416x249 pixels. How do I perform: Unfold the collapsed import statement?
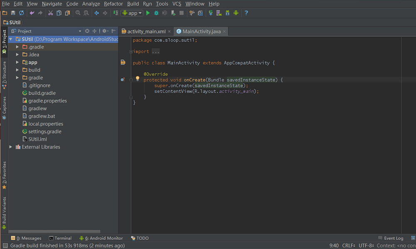click(x=131, y=52)
